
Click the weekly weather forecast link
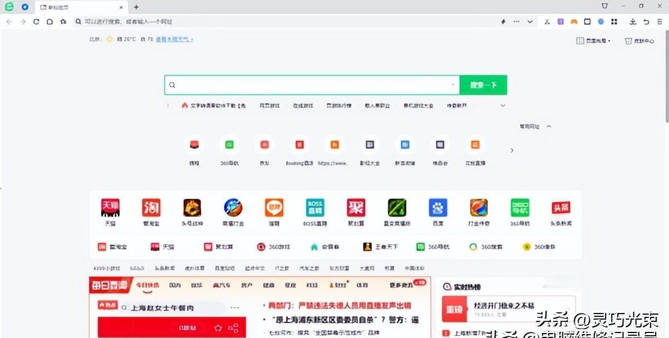(x=174, y=40)
